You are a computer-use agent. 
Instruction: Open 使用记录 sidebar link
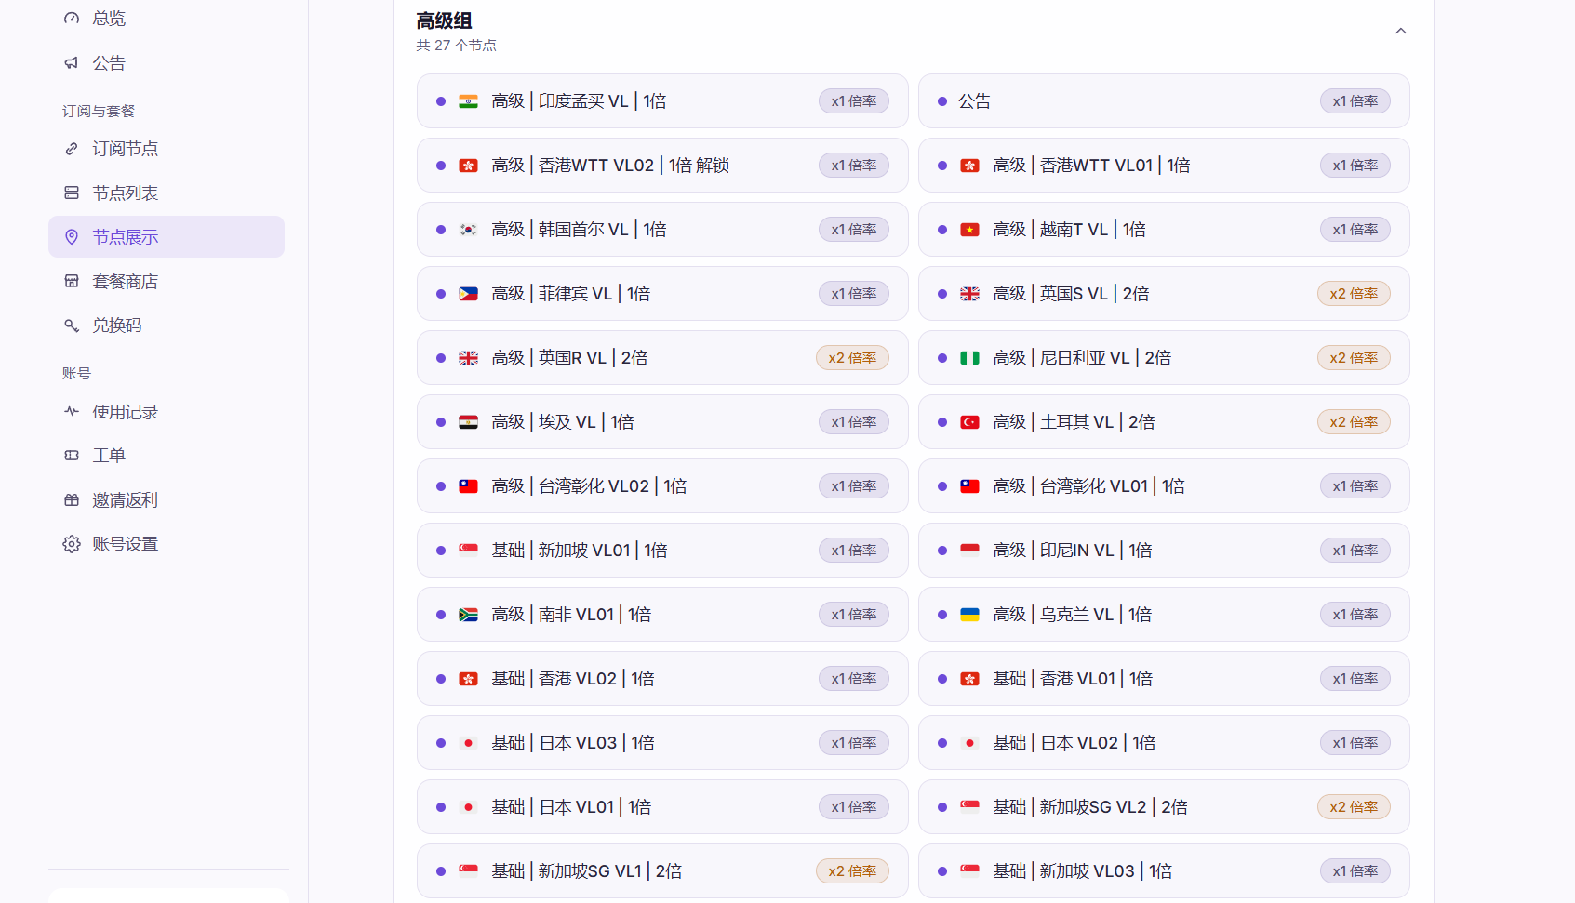[167, 411]
